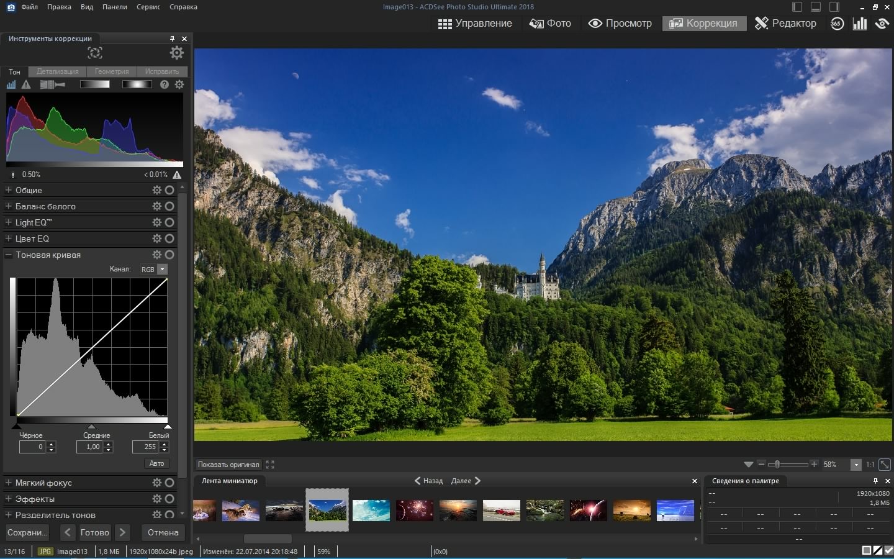Viewport: 894px width, 559px height.
Task: Select the linear gradient tool icon
Action: pos(95,84)
